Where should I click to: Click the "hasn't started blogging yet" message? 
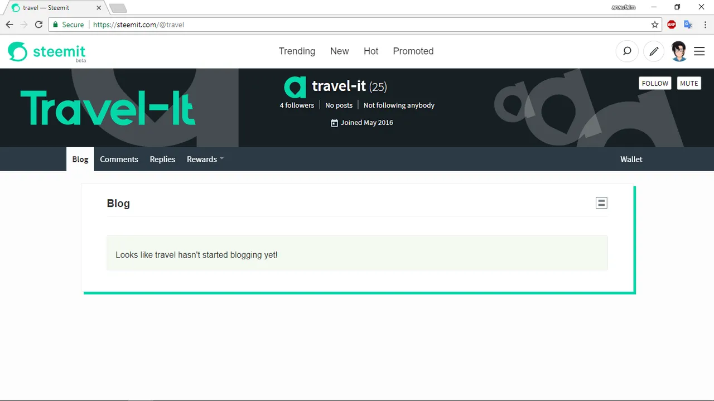(x=196, y=255)
